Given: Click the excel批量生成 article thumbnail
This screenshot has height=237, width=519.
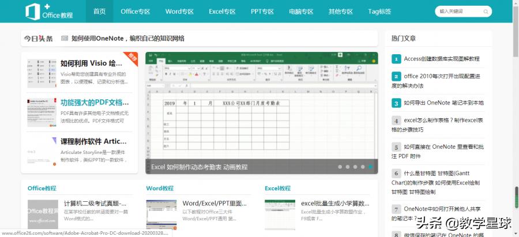Looking at the screenshot, I should click(x=280, y=215).
